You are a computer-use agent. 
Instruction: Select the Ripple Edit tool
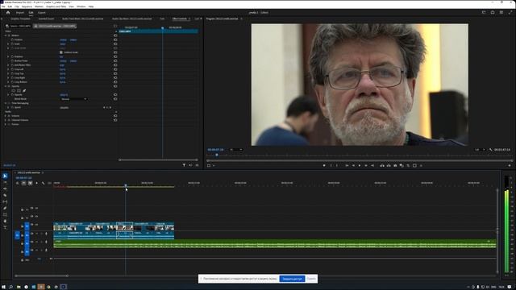[x=5, y=188]
